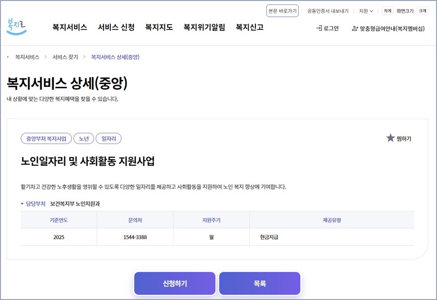Click the 본문 바로가기 skip link
Image resolution: width=437 pixels, height=300 pixels.
(282, 10)
